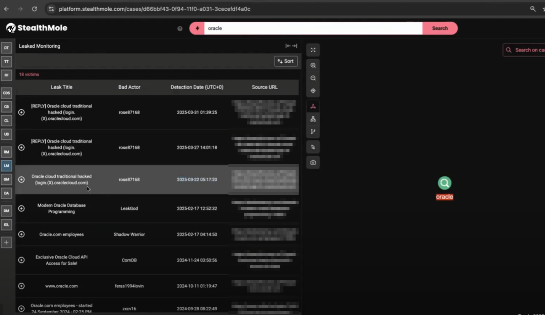Zoom out on the graph canvas

(x=313, y=78)
